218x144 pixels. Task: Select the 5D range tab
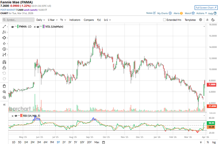pyautogui.click(x=20, y=142)
